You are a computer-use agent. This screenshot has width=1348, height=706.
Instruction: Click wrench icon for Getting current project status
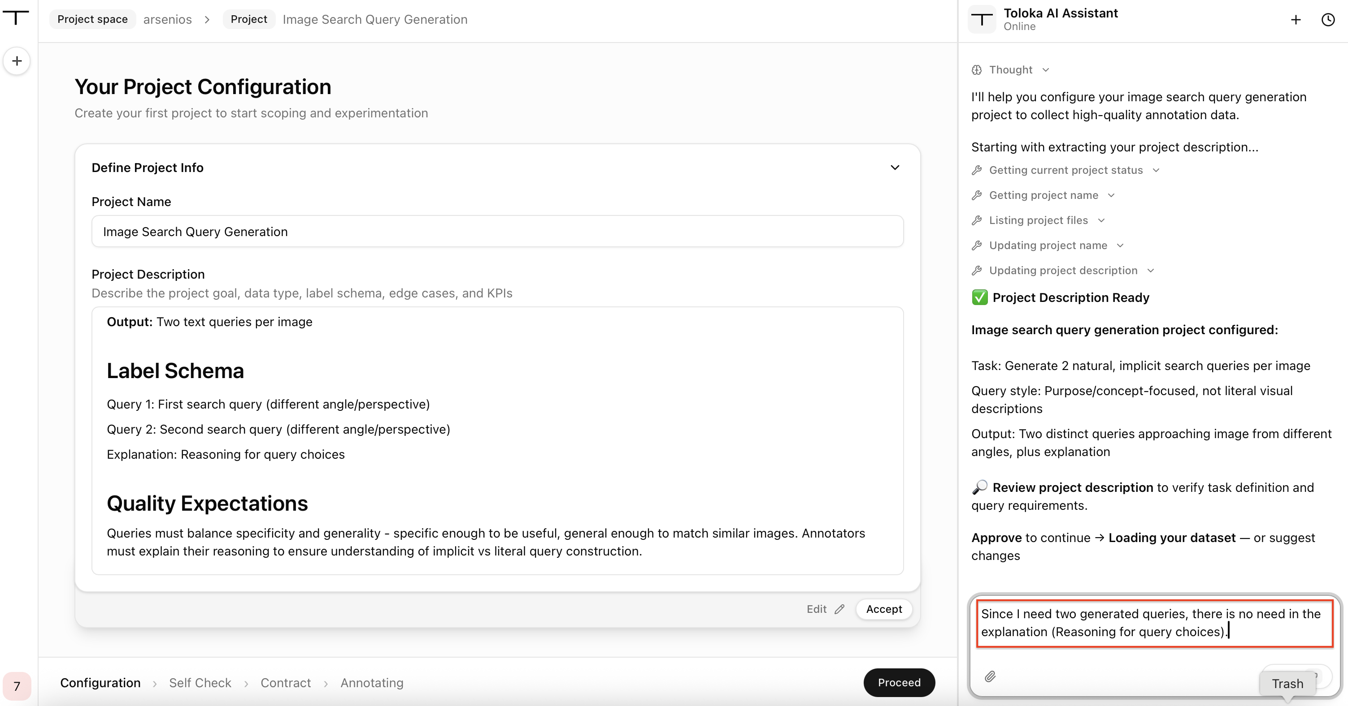click(x=977, y=170)
